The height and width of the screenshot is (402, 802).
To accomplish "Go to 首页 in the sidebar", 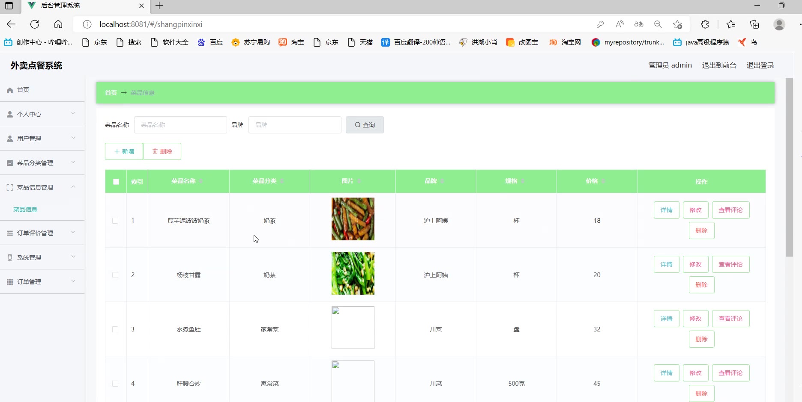I will [42, 90].
